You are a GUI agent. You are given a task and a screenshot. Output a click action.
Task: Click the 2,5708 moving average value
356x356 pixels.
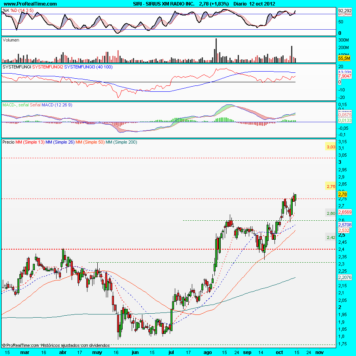point(345,225)
